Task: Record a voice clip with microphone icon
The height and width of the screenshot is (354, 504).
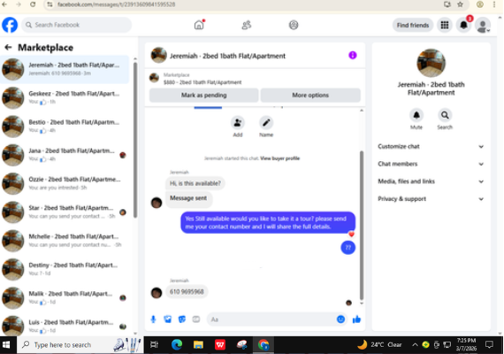Action: 153,319
